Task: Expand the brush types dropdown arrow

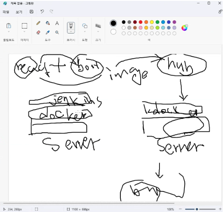Action: coord(71,31)
